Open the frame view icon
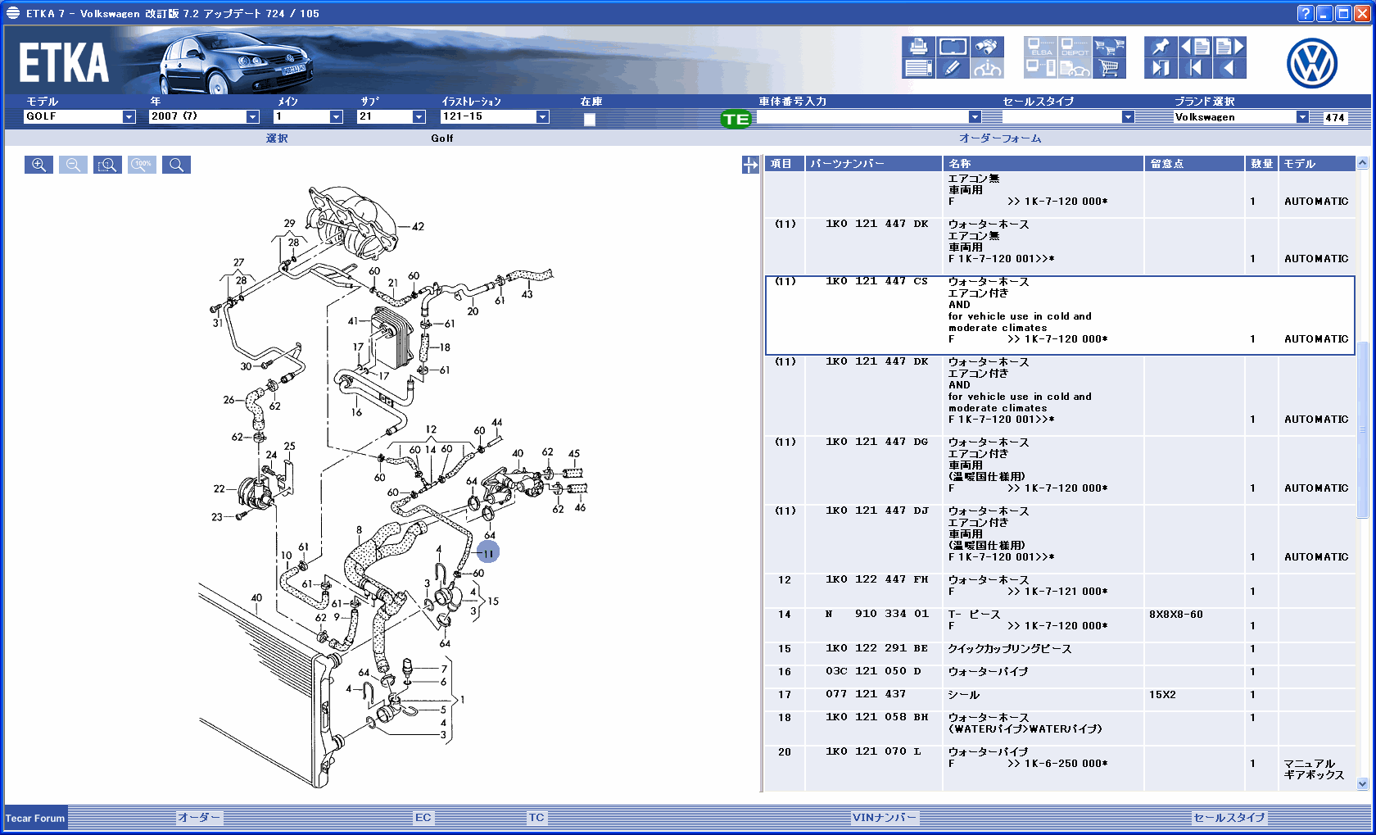Screen dimensions: 1376x835 point(953,47)
